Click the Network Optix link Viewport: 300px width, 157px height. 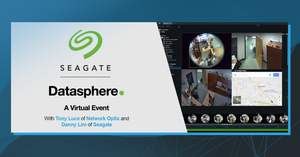(x=103, y=118)
